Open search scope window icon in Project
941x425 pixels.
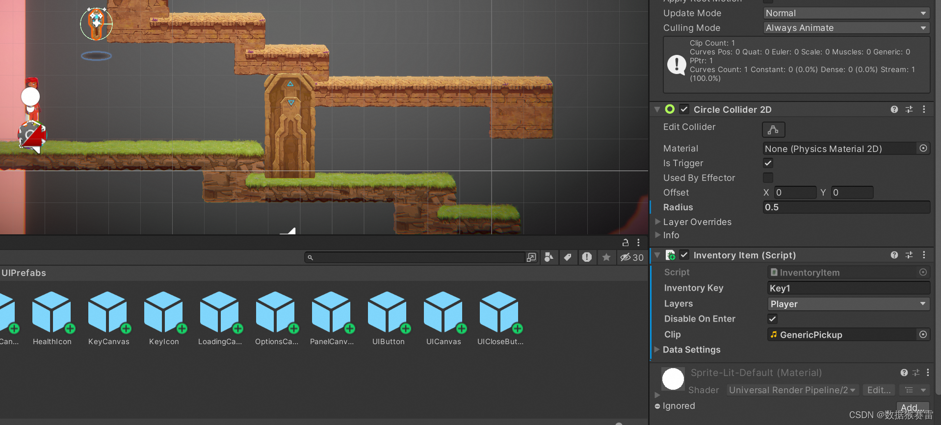[x=531, y=257]
